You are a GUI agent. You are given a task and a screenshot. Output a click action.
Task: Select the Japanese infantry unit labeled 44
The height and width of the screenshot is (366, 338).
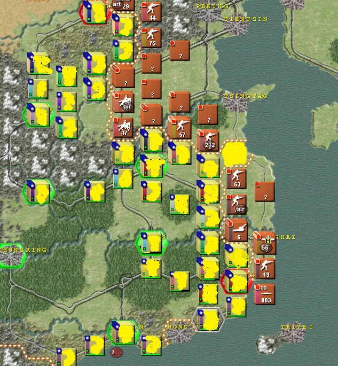point(151,12)
